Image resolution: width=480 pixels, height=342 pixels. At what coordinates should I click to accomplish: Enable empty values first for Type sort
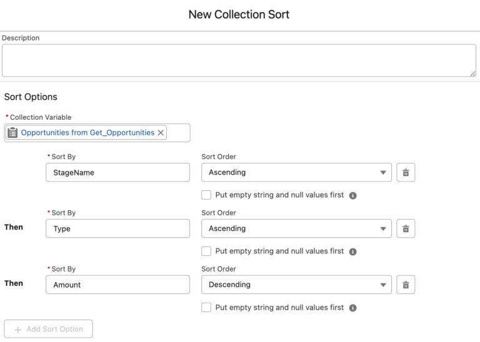pyautogui.click(x=206, y=251)
